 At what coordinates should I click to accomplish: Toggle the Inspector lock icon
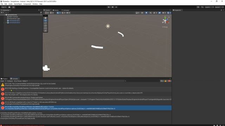(221, 10)
